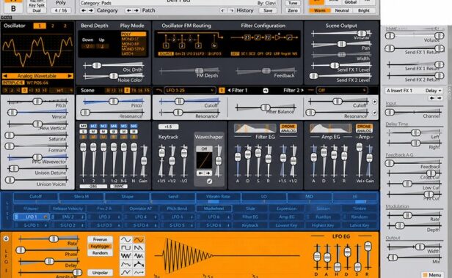This screenshot has height=278, width=452.
Task: Click next category arrow
Action: (x=90, y=11)
